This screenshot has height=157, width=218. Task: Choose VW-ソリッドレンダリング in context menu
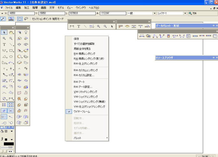[x=87, y=92]
